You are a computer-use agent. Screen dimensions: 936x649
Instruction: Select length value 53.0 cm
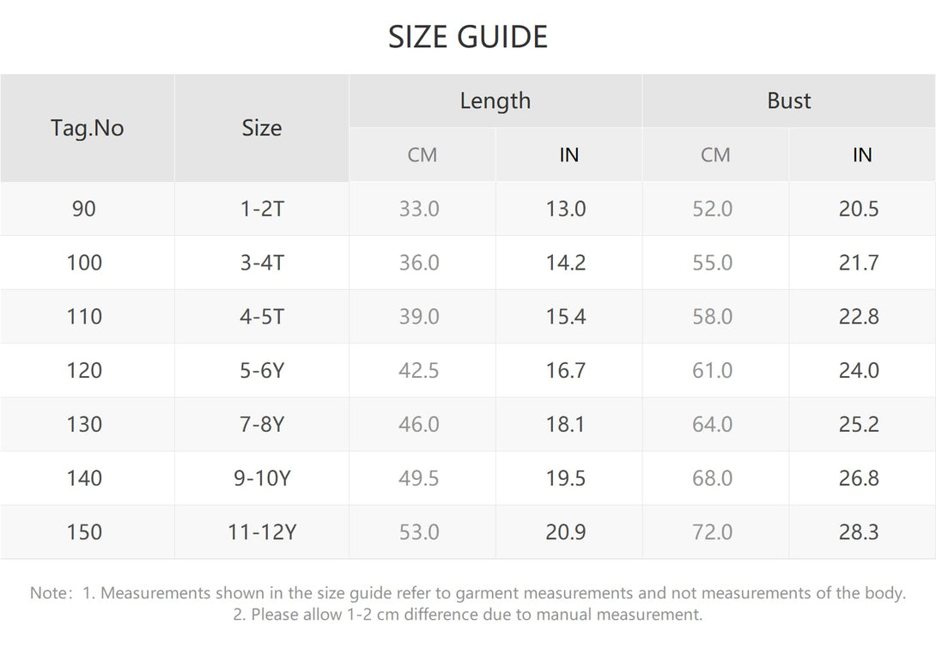pyautogui.click(x=422, y=532)
